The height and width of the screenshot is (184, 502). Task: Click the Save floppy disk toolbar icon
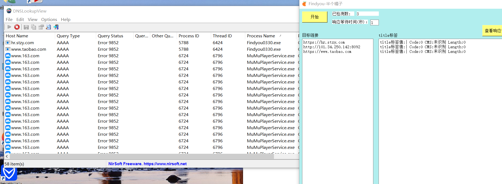click(x=26, y=27)
